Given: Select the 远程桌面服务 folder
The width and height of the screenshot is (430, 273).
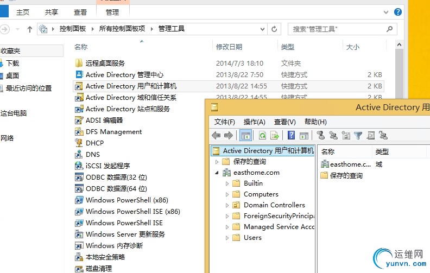Looking at the screenshot, I should click(x=105, y=64).
